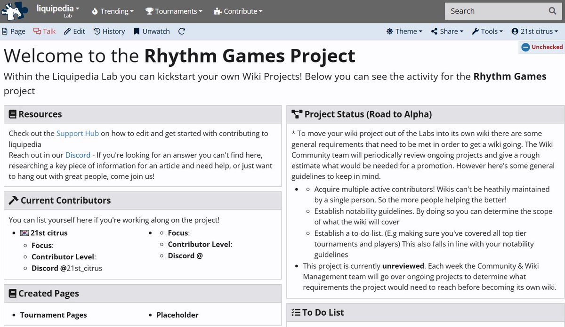Click the Tournaments trophy icon
This screenshot has height=327, width=565.
tap(149, 11)
